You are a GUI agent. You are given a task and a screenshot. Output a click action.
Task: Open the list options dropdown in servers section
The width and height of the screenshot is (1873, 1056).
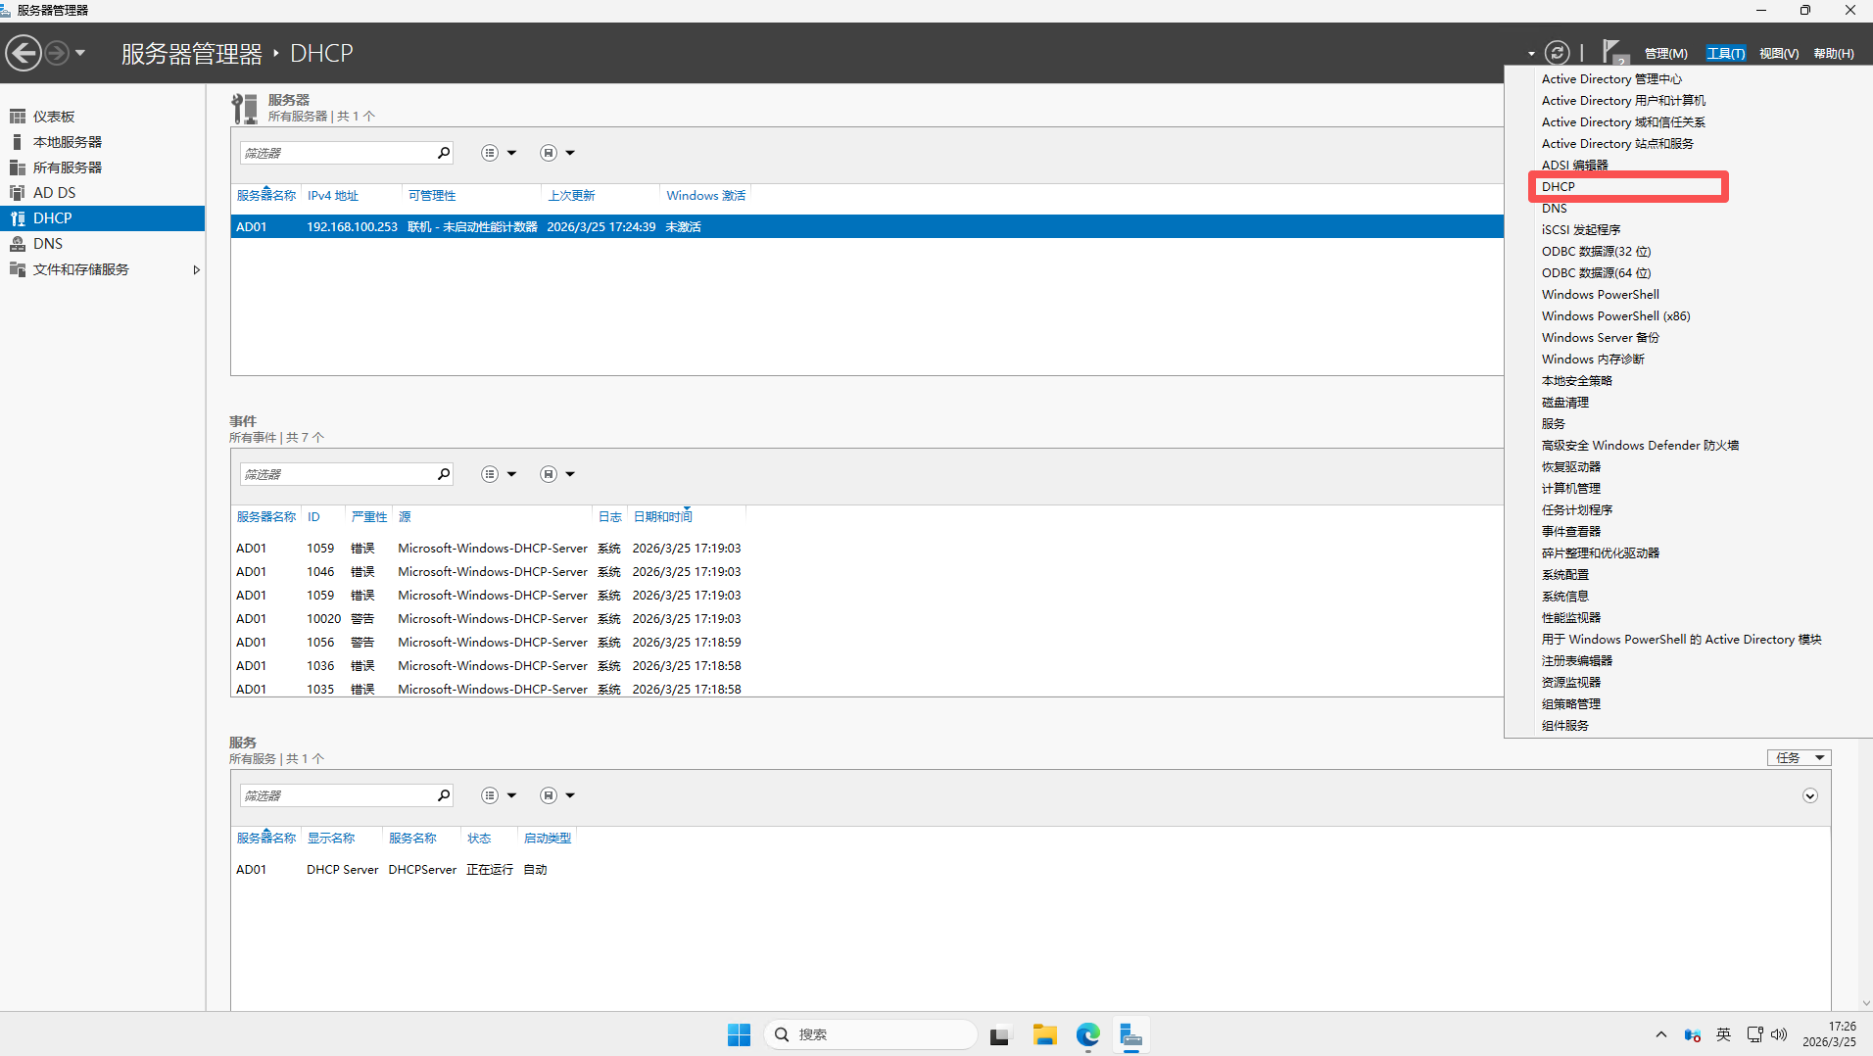click(498, 153)
